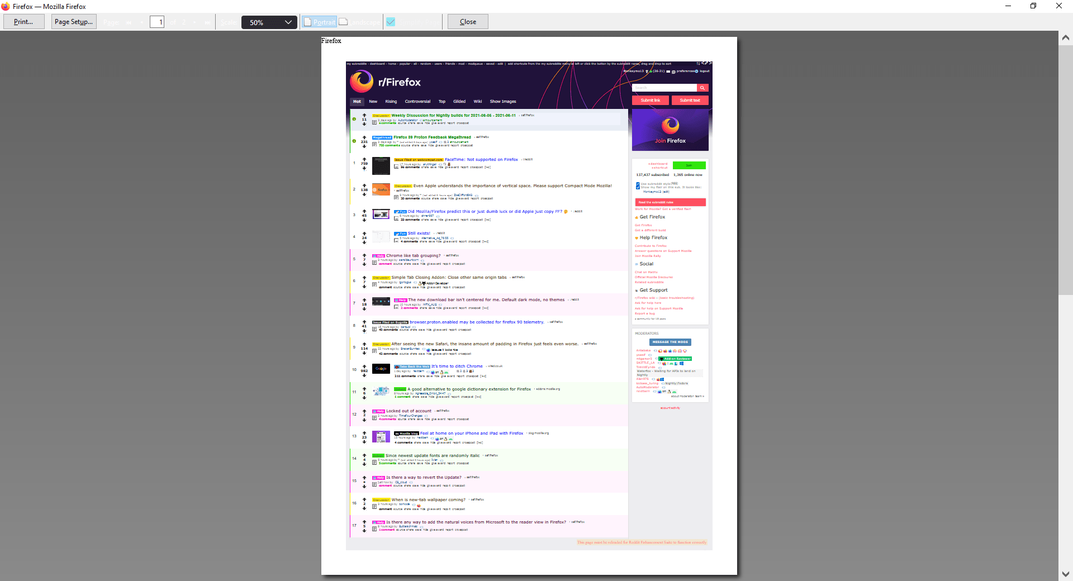1073x581 pixels.
Task: Enable the Simplify Page checkbox
Action: pyautogui.click(x=391, y=21)
